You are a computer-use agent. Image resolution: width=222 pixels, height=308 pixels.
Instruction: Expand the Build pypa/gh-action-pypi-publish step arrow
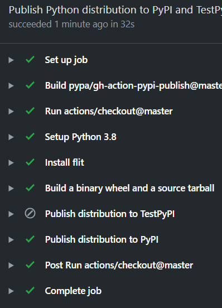(11, 85)
